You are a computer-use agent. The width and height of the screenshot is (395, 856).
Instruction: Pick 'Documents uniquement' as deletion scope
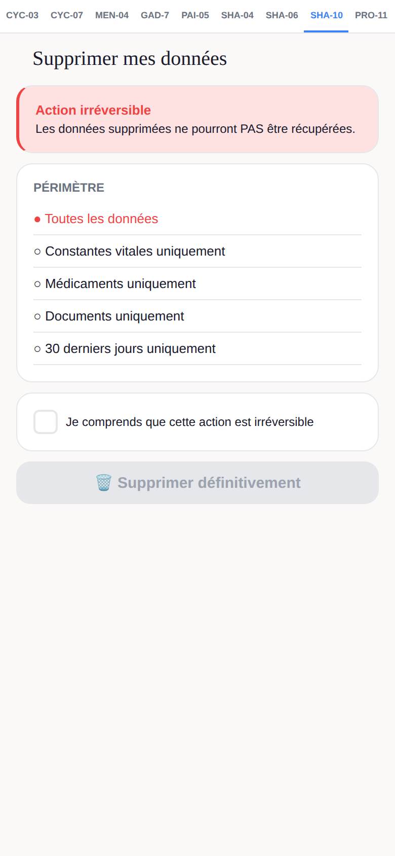(x=197, y=316)
